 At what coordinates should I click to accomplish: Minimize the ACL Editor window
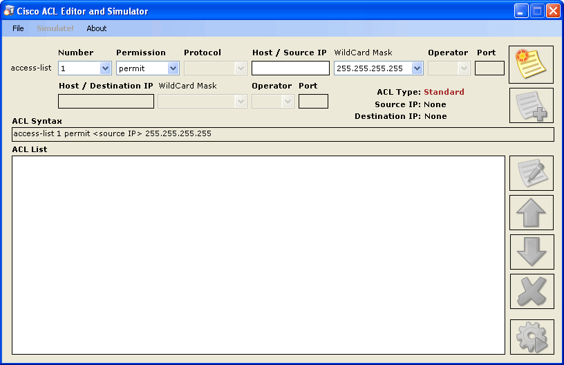[x=521, y=11]
